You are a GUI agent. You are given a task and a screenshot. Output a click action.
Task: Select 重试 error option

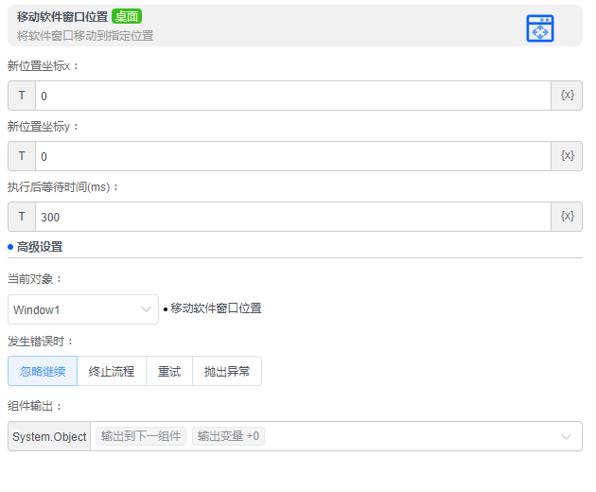tap(169, 371)
